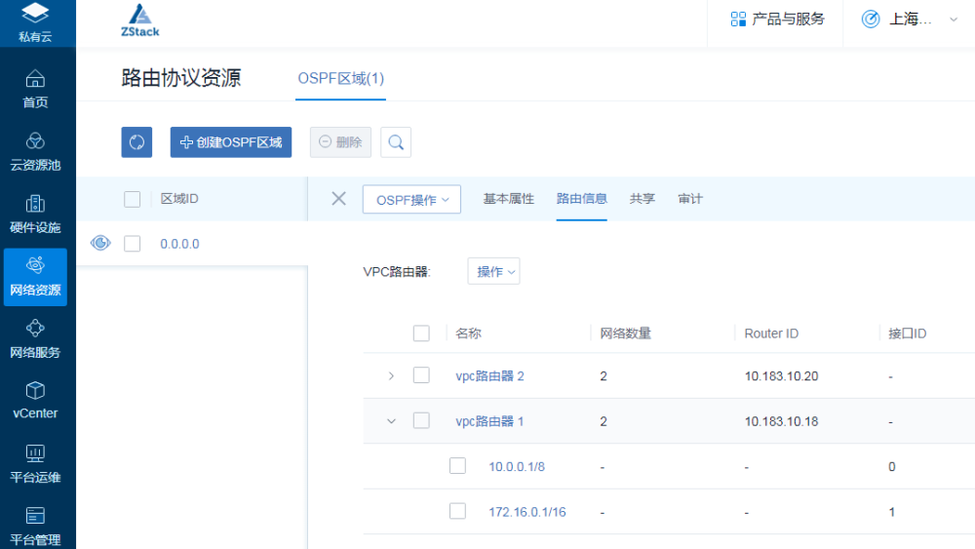Open the 10.0.0.1/8 network link

click(x=517, y=467)
